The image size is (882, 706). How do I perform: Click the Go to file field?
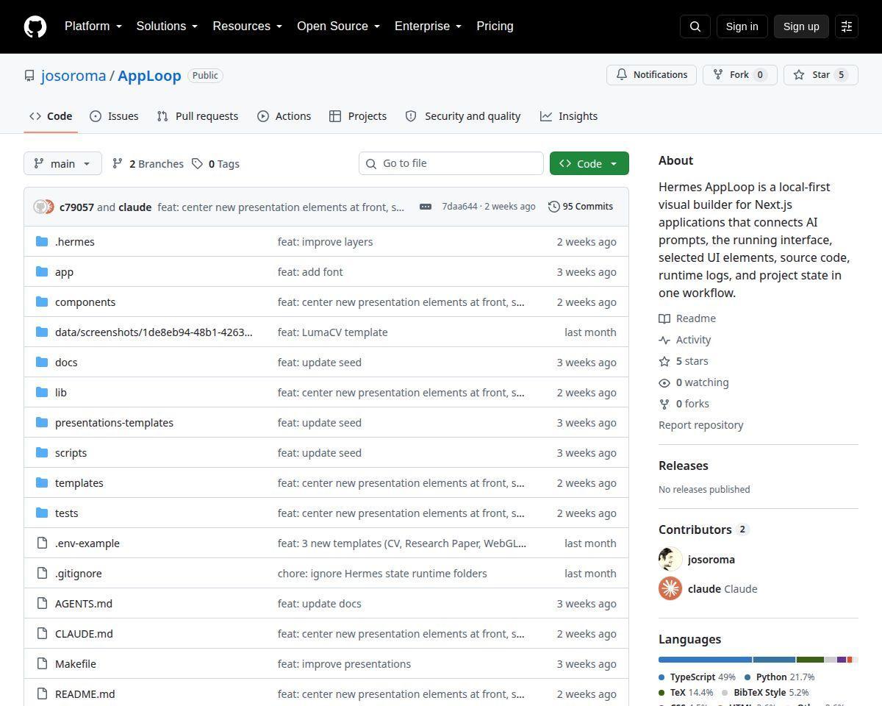click(x=451, y=163)
